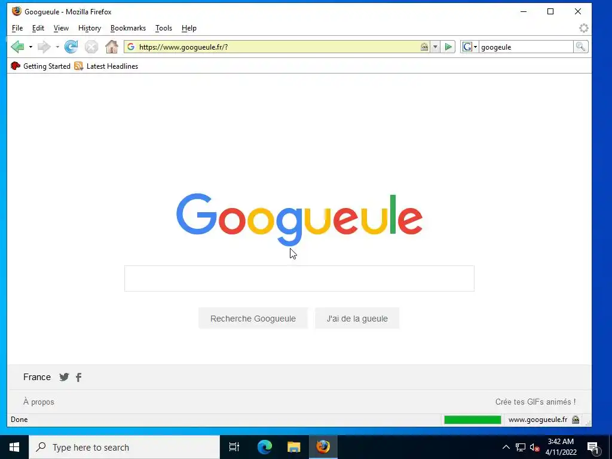Open the À propos link
The image size is (612, 459).
point(39,402)
